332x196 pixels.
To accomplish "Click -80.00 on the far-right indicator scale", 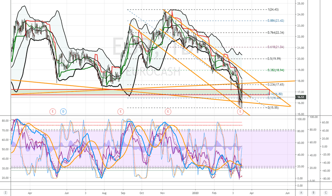I will [x=326, y=179].
